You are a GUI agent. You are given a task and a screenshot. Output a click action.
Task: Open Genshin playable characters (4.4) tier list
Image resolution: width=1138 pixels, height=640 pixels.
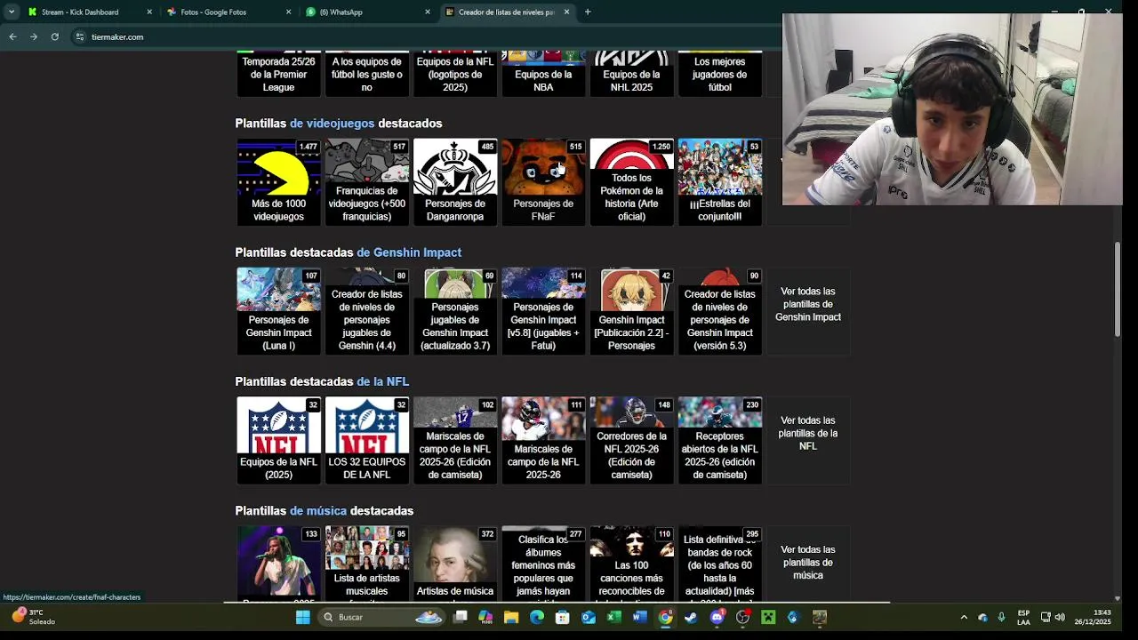point(366,311)
